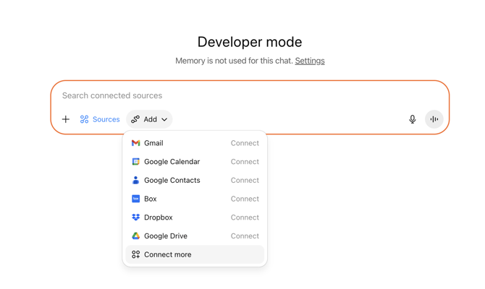The width and height of the screenshot is (485, 289).
Task: Choose the Google Drive menu entry
Action: (x=166, y=236)
